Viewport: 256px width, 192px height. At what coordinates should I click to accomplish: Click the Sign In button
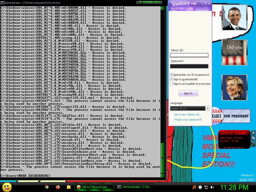188,93
